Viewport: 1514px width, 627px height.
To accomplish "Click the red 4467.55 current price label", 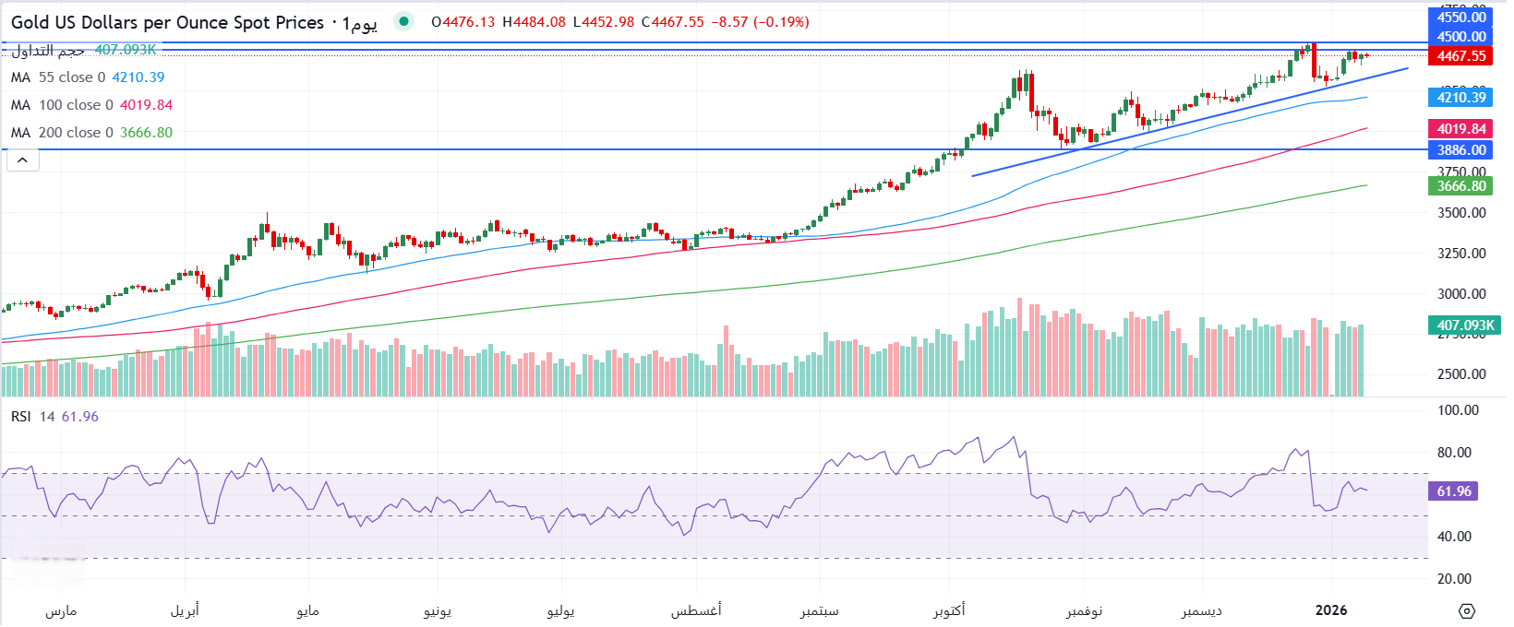I will 1460,56.
